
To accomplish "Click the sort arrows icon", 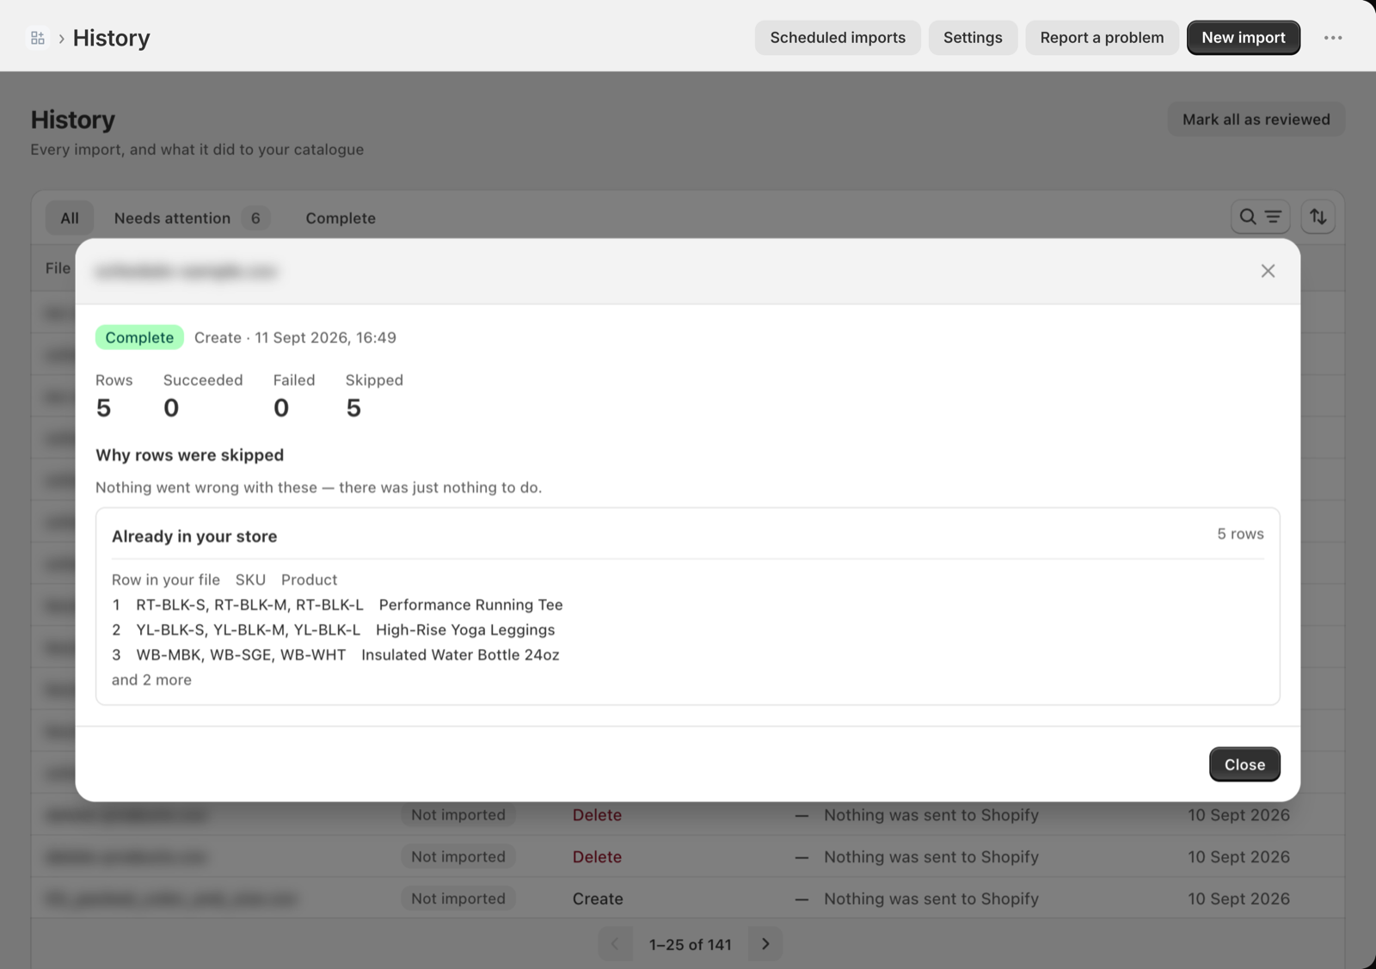I will tap(1318, 218).
